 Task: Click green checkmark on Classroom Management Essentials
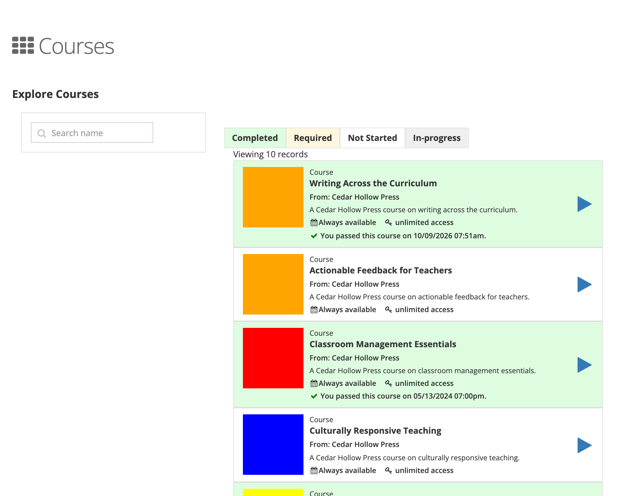pos(314,396)
